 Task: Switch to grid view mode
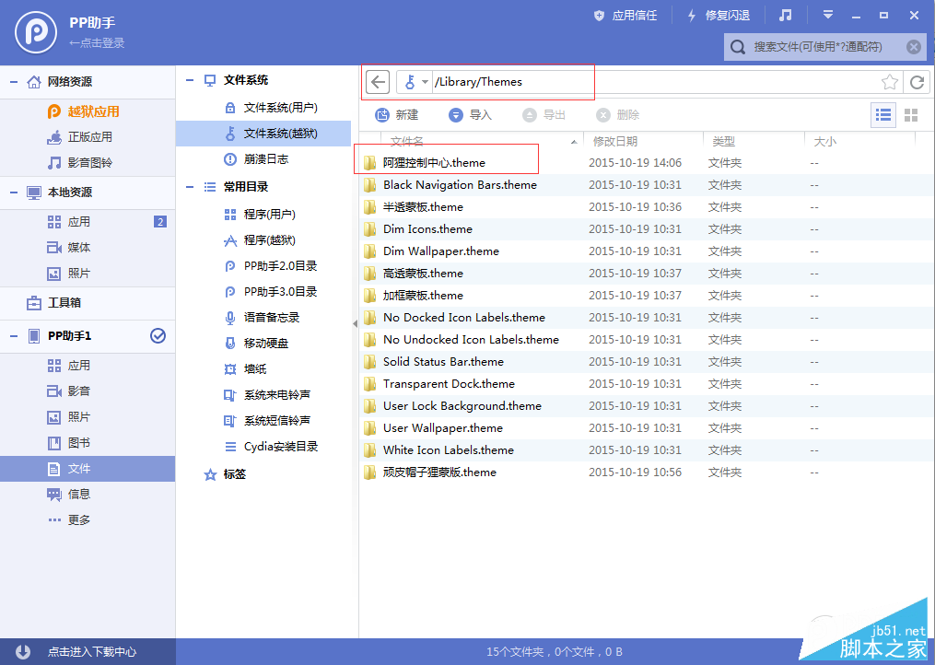pyautogui.click(x=909, y=114)
